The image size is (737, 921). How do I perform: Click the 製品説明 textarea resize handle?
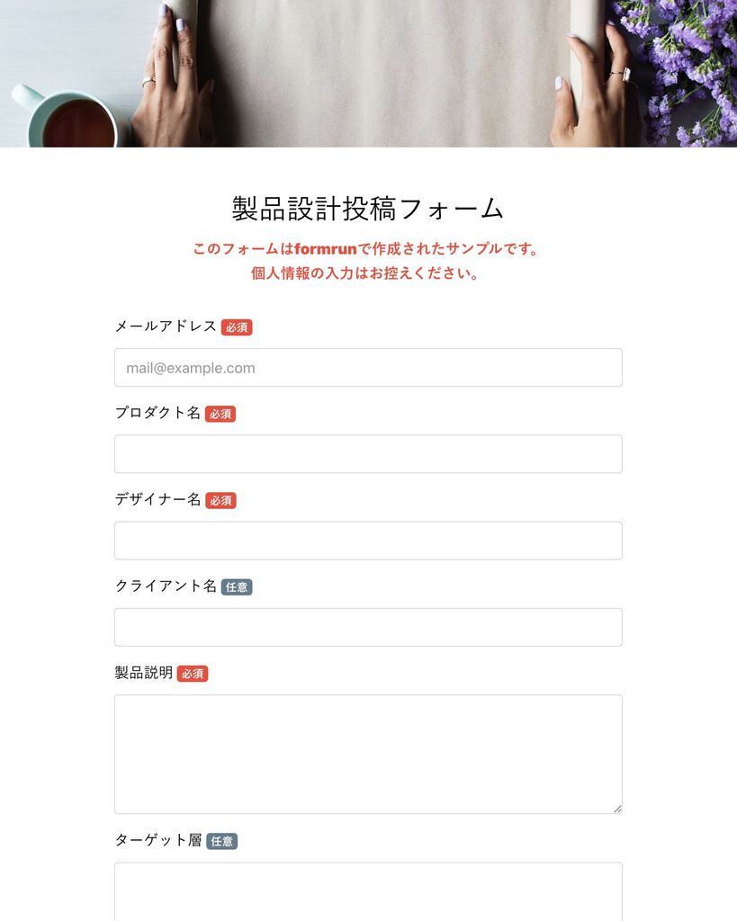coord(617,809)
